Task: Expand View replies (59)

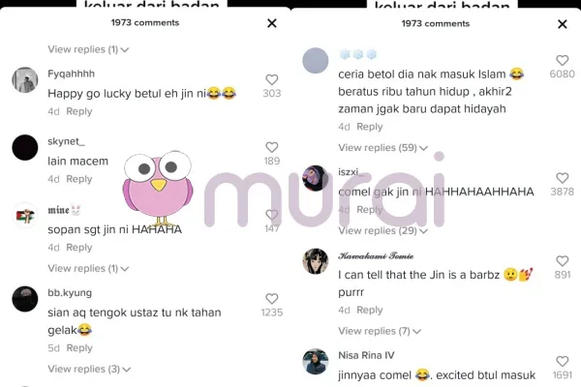Action: [382, 148]
